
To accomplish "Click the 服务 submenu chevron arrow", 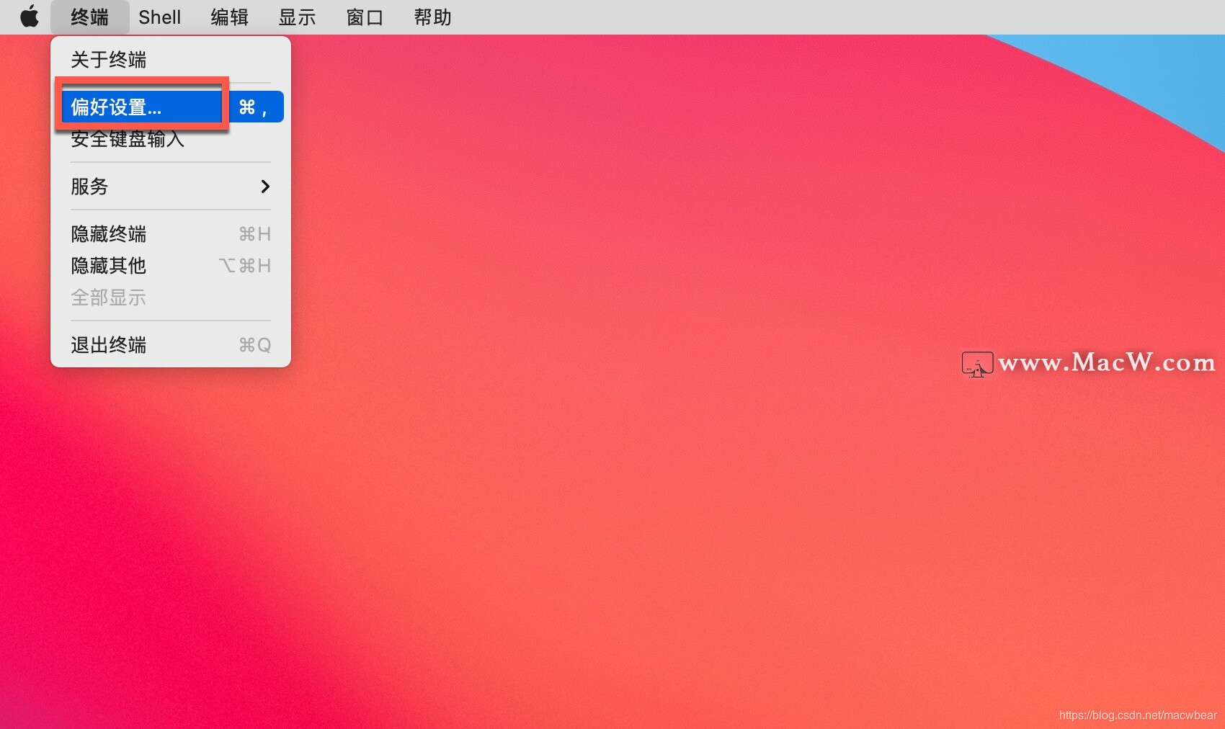I will (265, 187).
